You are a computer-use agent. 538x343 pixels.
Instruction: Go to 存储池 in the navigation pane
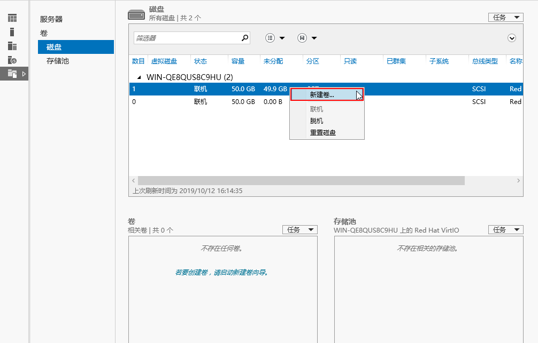[58, 61]
